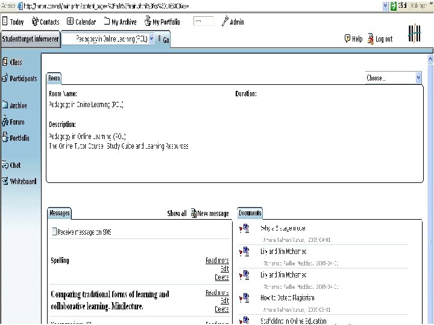
Task: Expand the browser address bar dropdown
Action: pos(385,6)
